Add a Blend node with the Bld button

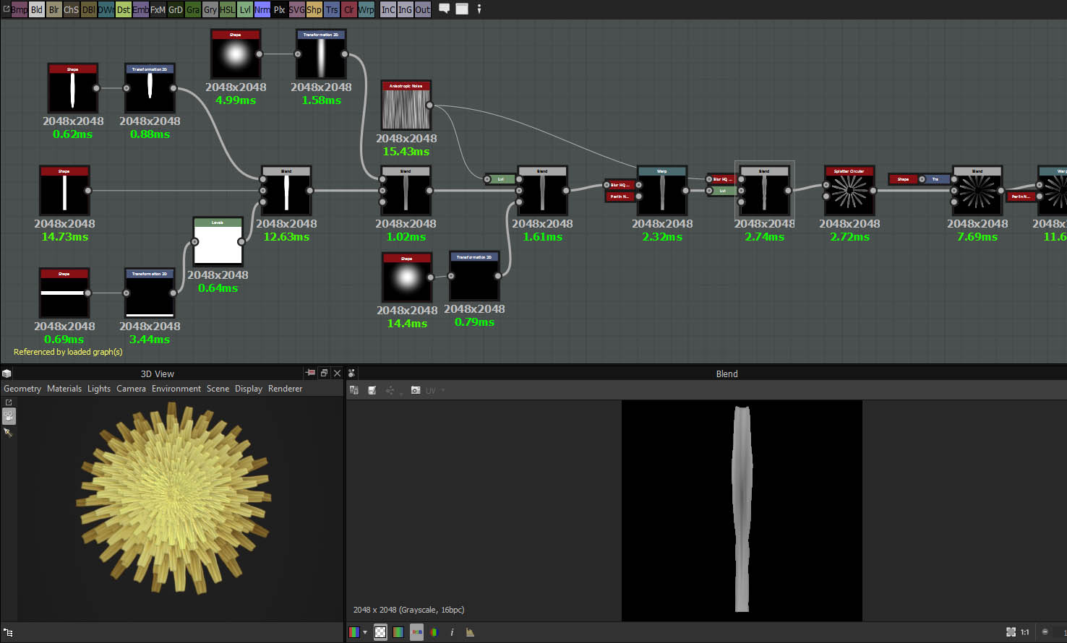click(x=36, y=9)
